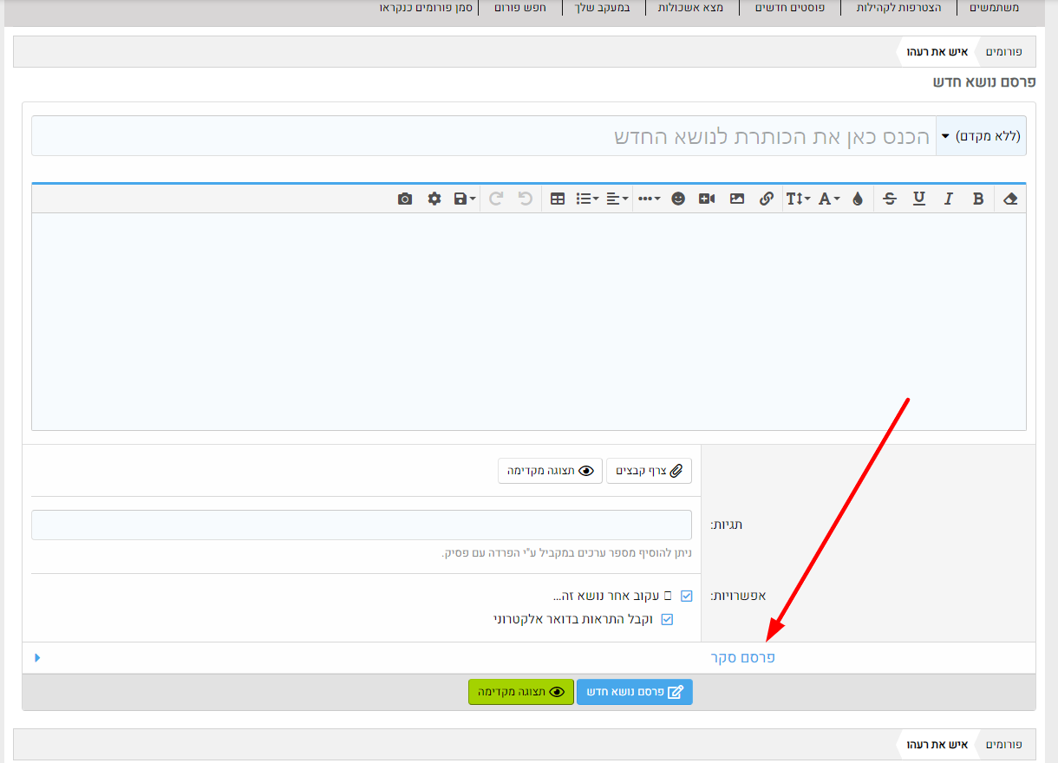This screenshot has height=763, width=1058.
Task: Open the פוסטים חדשים navigation item
Action: click(790, 8)
